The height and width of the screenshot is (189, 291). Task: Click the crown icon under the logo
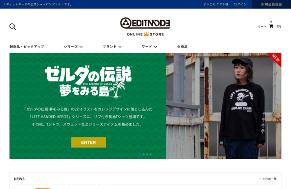pos(146,34)
